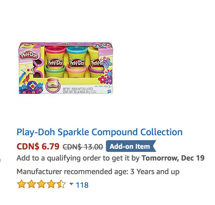Click the blue-lid Play-Doh can in image
The width and height of the screenshot is (215, 205).
click(77, 57)
